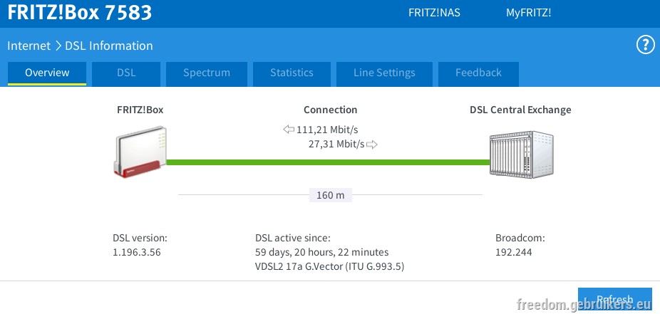This screenshot has height=314, width=660.
Task: Open the Spectrum tab
Action: click(x=207, y=73)
